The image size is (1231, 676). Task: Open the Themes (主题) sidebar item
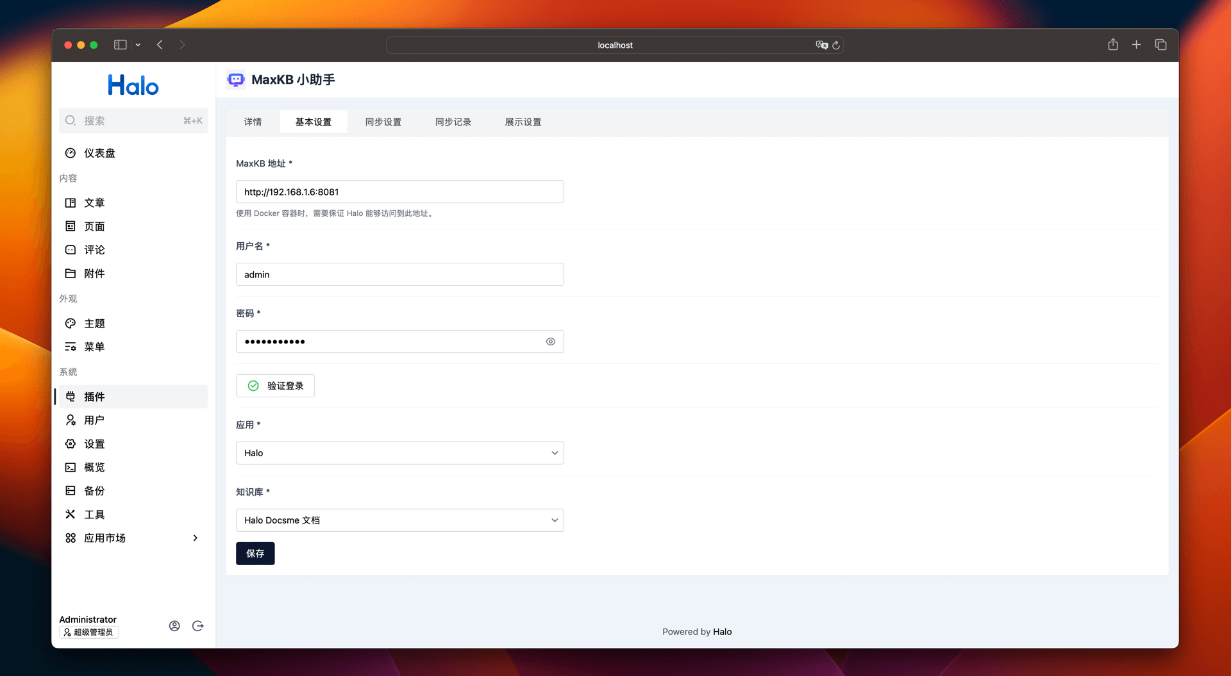133,324
